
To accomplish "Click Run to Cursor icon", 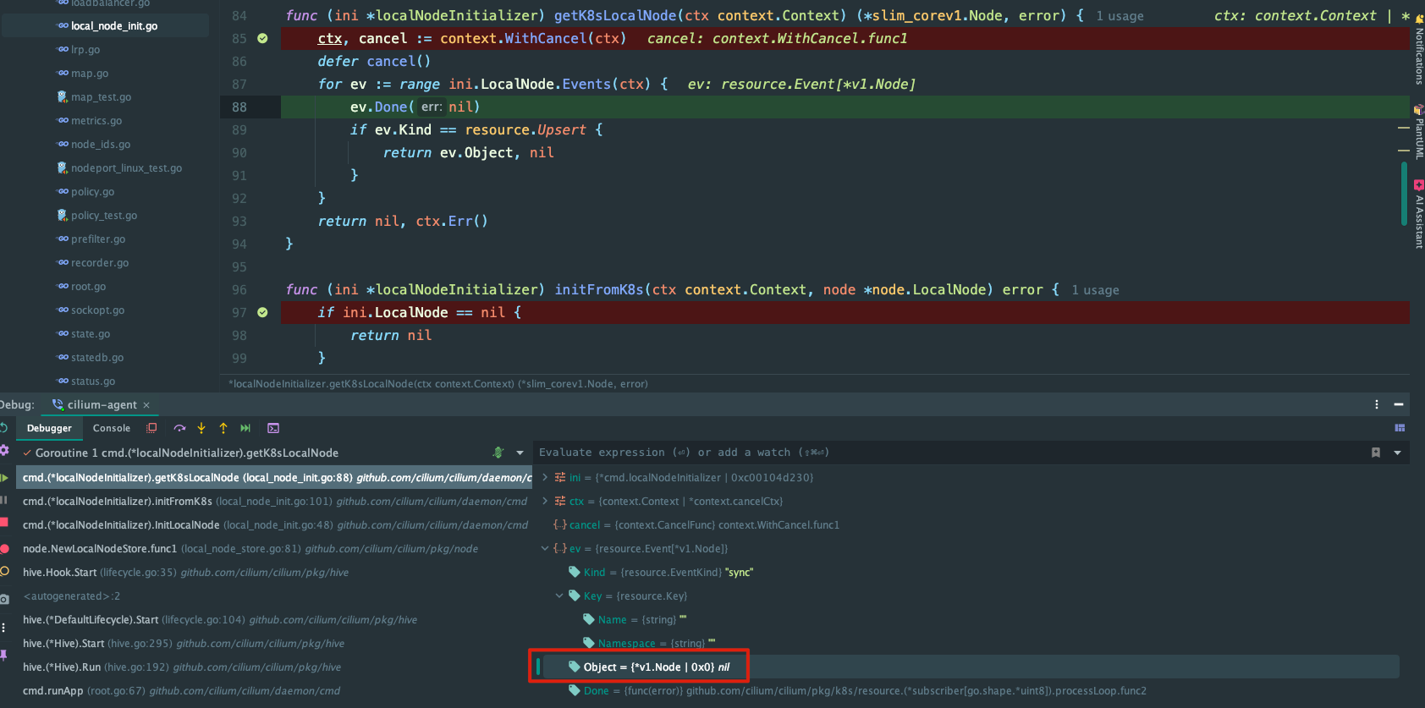I will tap(245, 428).
